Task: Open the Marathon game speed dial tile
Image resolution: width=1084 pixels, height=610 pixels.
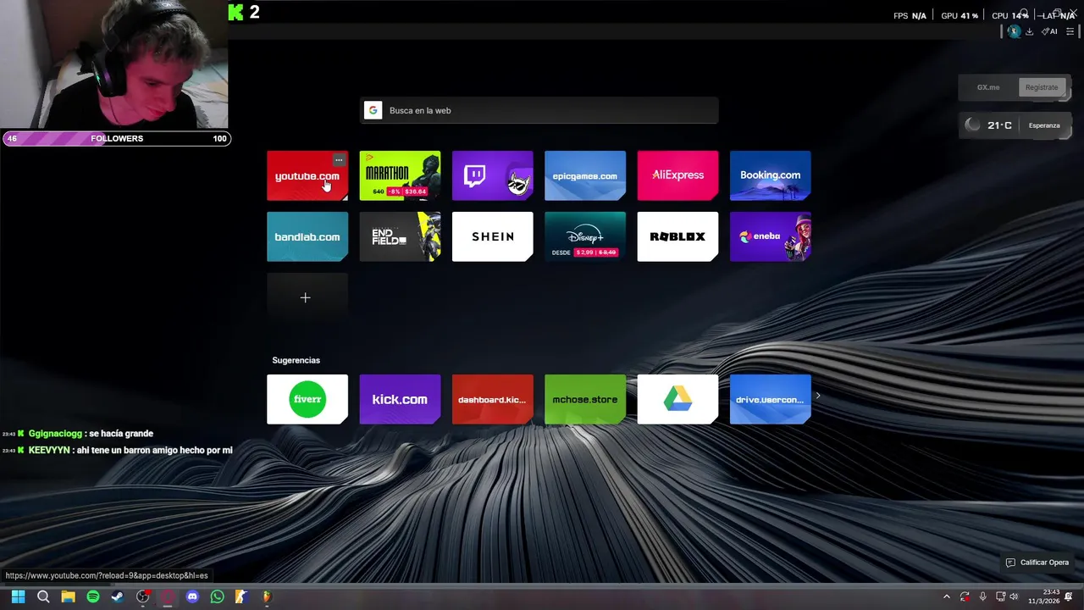Action: click(400, 176)
